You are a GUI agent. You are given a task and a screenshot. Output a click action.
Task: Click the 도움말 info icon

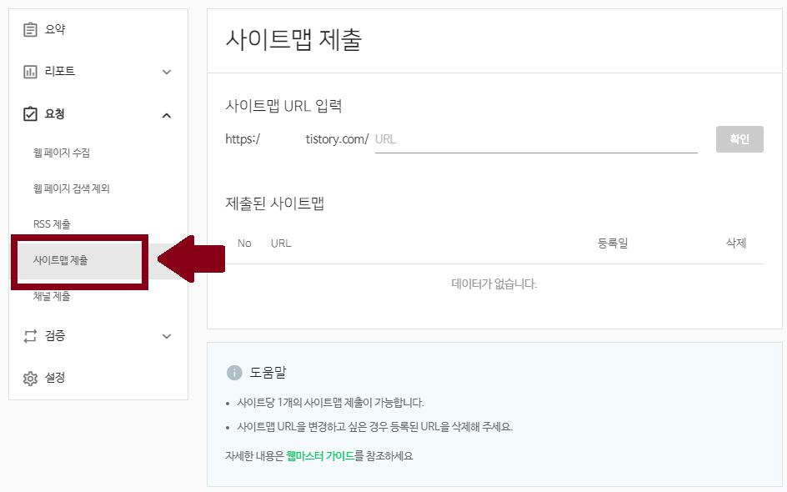point(234,373)
